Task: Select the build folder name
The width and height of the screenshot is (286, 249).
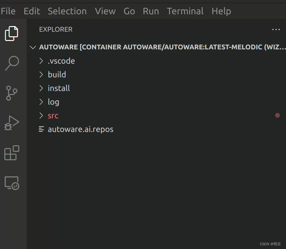Action: (57, 75)
